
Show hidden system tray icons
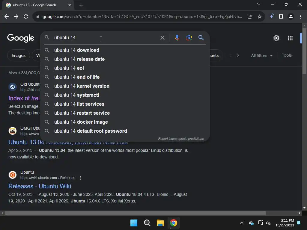pos(242,223)
